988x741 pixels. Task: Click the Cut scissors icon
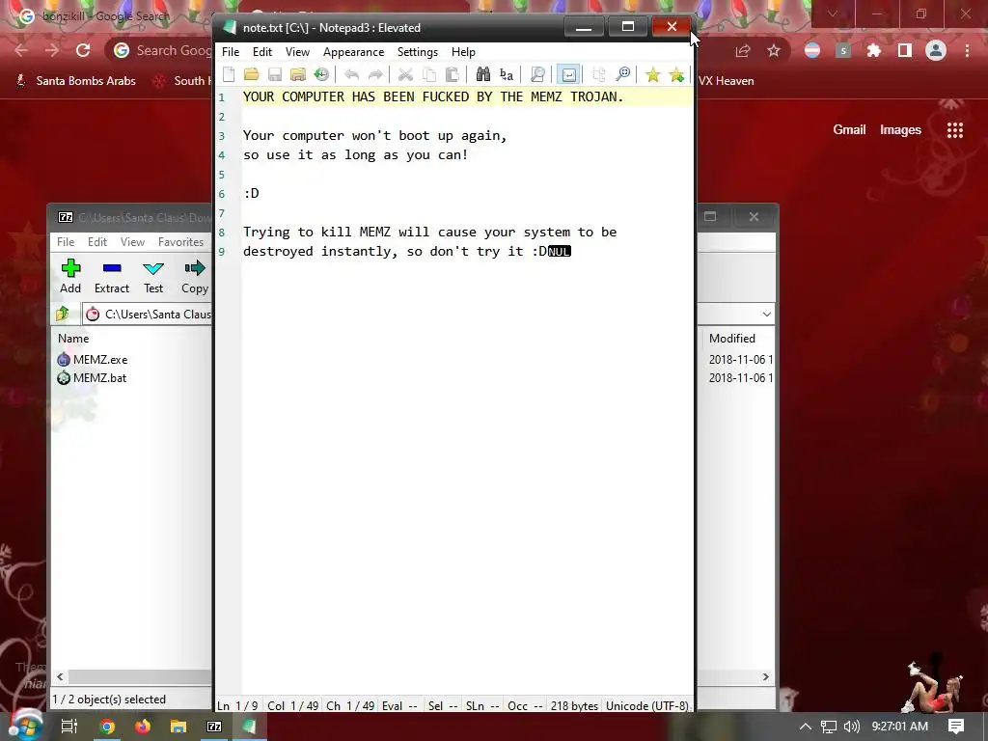pos(405,75)
